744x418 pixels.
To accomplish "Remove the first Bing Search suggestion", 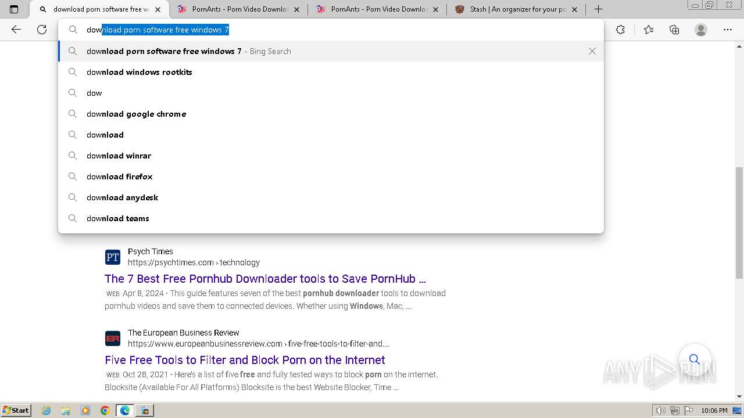I will point(592,51).
